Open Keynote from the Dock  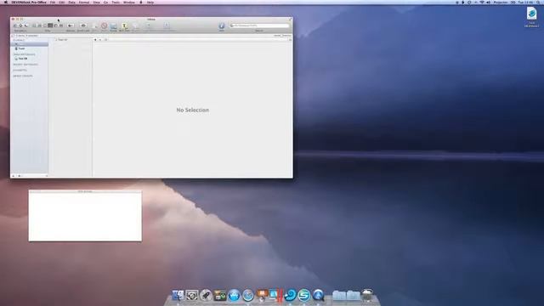[x=262, y=295]
